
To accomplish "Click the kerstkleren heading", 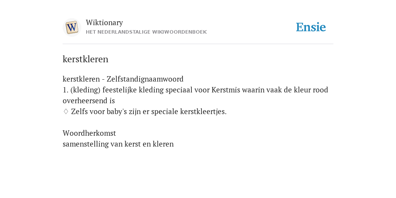I will click(85, 59).
